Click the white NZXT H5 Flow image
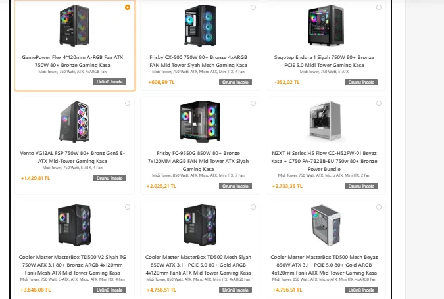 [326, 122]
